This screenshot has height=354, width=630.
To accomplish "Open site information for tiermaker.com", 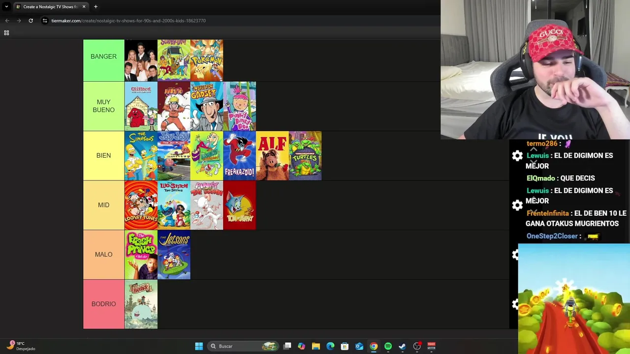I will click(45, 21).
